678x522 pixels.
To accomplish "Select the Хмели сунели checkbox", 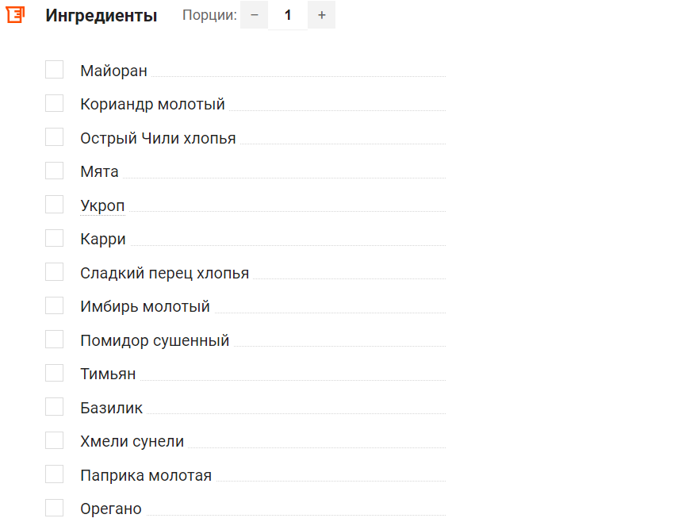I will tap(55, 441).
